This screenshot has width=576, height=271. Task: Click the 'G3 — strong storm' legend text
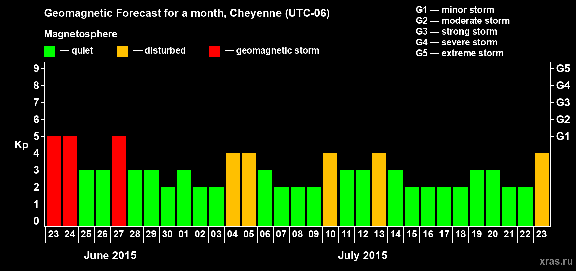[456, 32]
